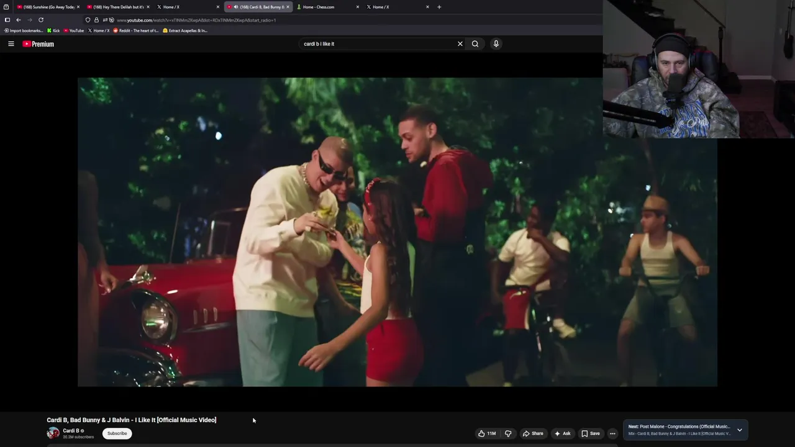The image size is (795, 447).
Task: Click the I Like It video player
Action: point(397,232)
